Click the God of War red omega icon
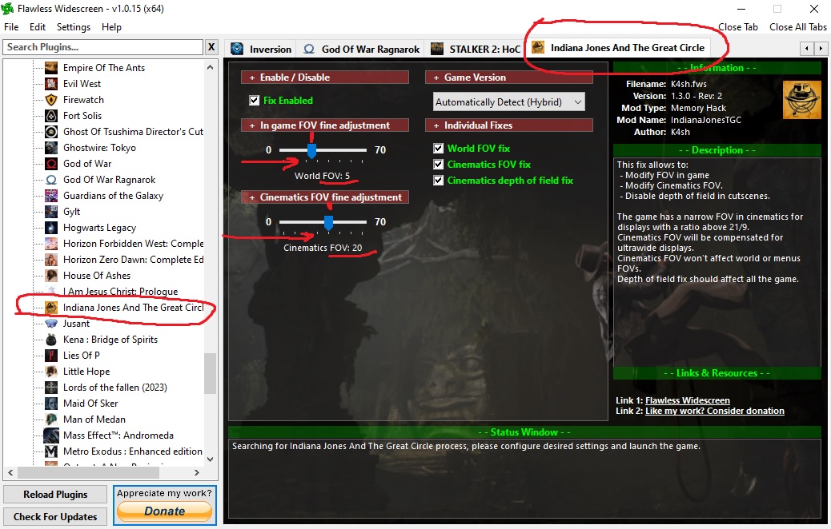 coord(51,164)
